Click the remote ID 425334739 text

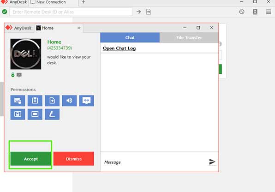point(60,48)
